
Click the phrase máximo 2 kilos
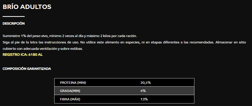click(x=96, y=36)
